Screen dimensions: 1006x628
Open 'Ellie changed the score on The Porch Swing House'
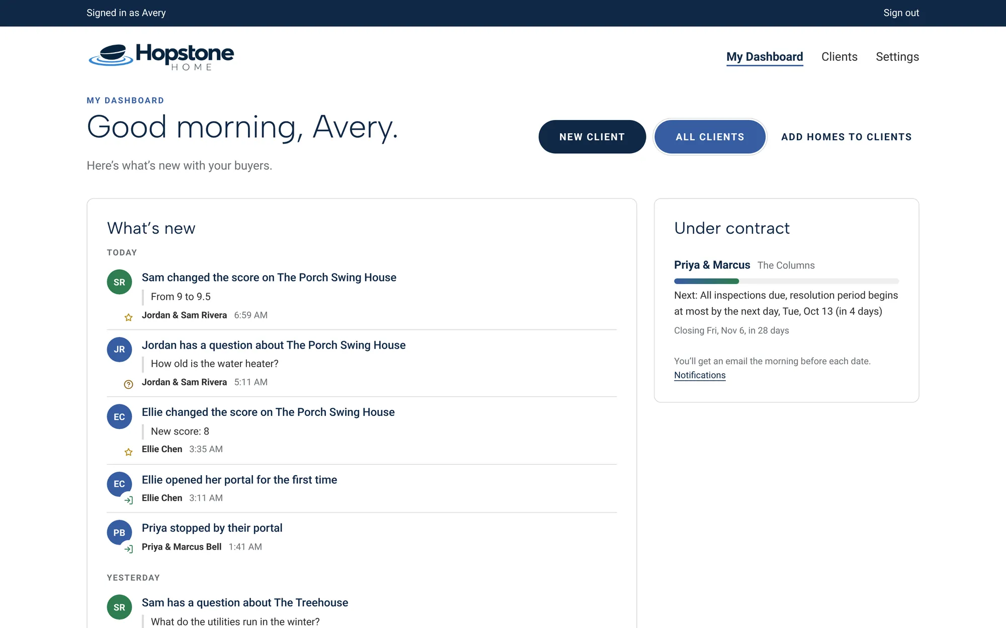pos(268,412)
